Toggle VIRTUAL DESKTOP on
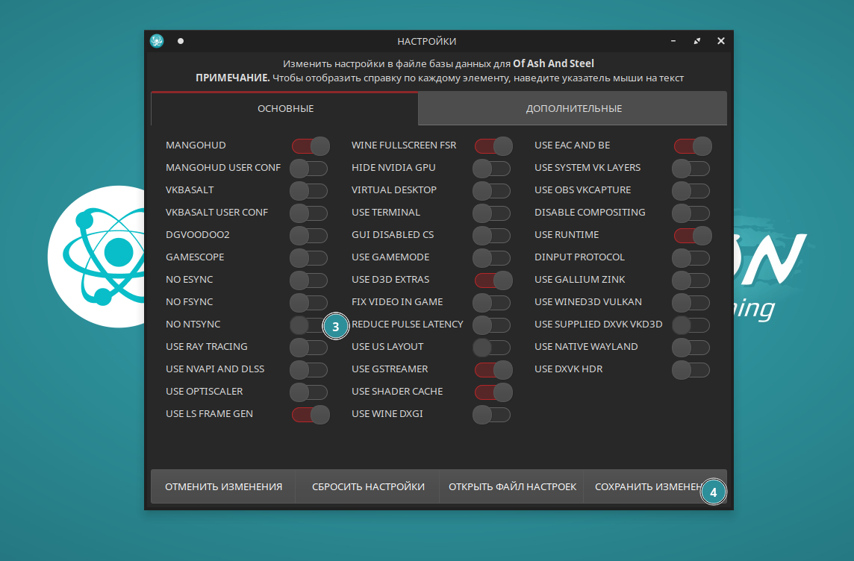854x561 pixels. (x=492, y=190)
